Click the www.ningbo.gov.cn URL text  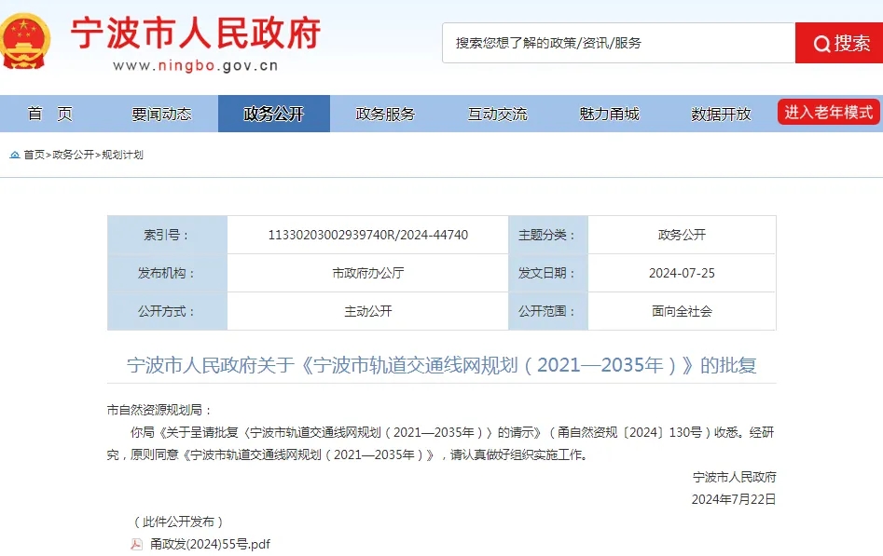tap(196, 66)
